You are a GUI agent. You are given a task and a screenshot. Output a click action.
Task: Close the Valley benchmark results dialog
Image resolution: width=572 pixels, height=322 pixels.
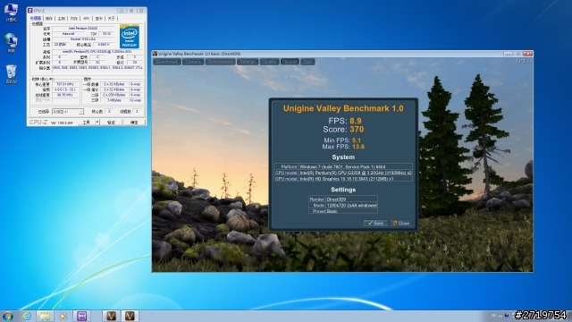click(x=401, y=223)
